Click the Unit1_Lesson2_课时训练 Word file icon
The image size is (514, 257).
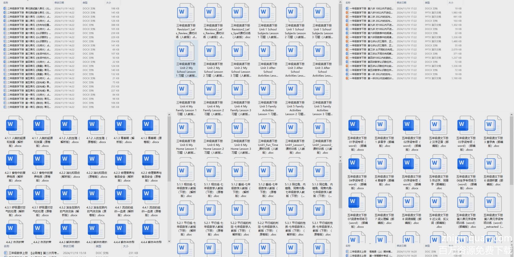coord(322,128)
